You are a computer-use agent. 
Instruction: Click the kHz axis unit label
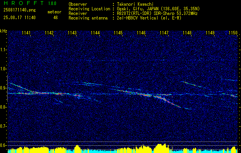pos(3,31)
